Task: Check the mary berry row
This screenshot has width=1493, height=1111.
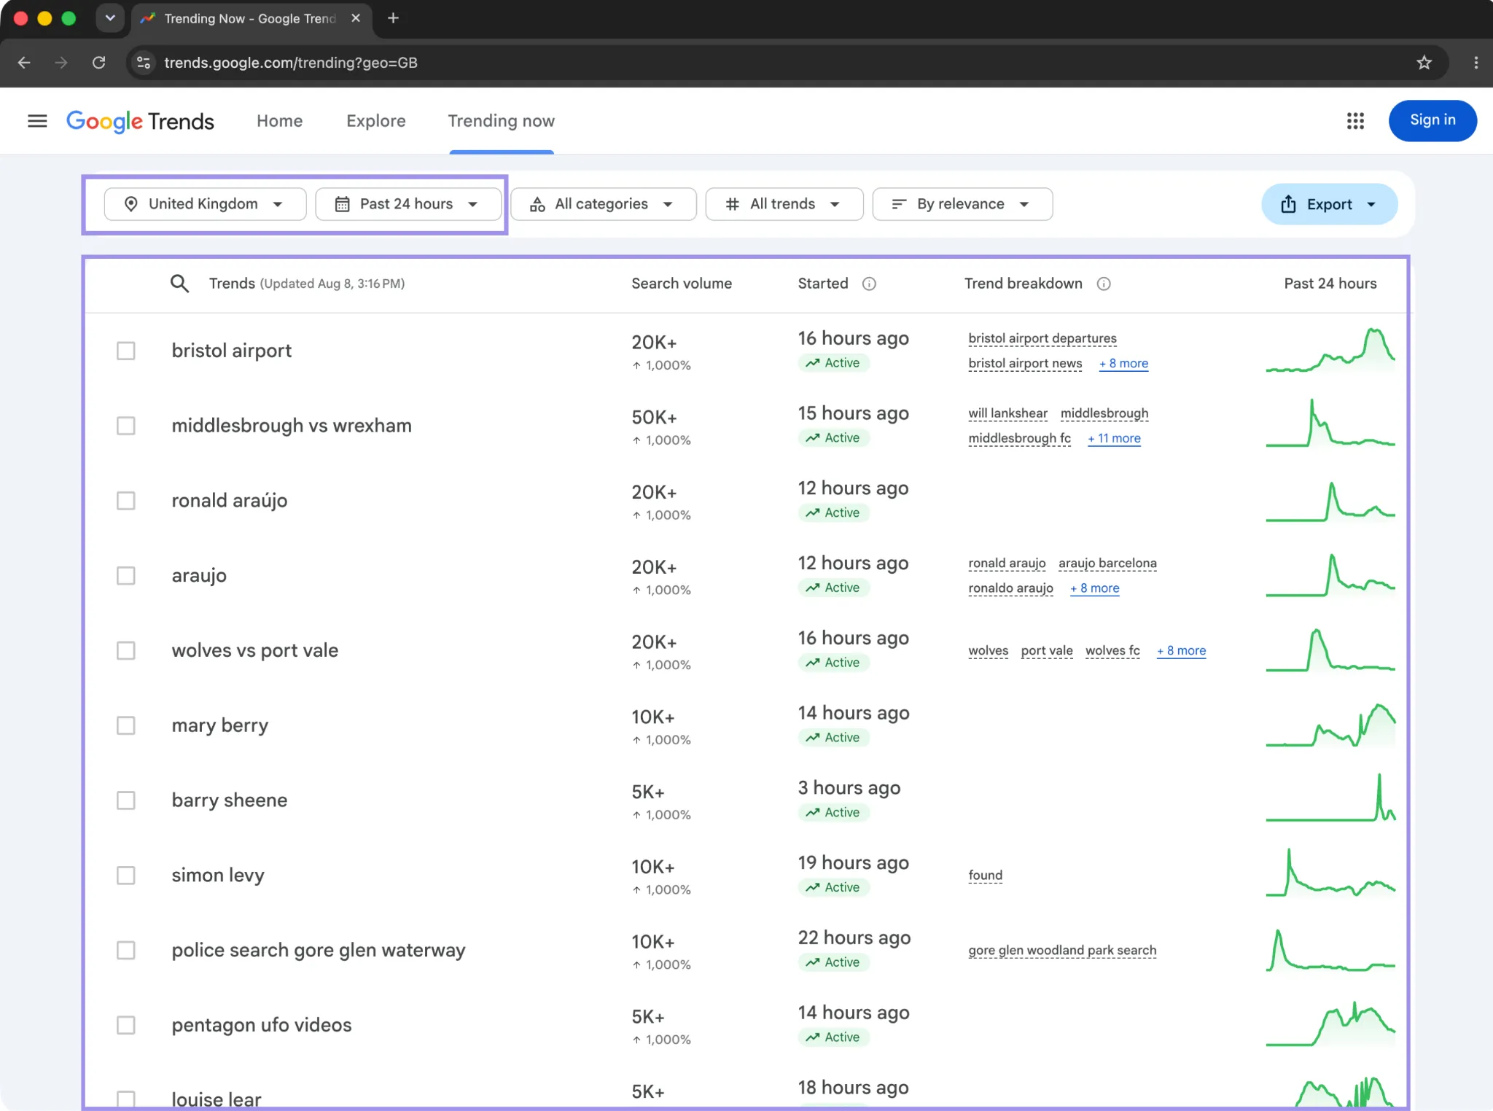Action: point(126,725)
